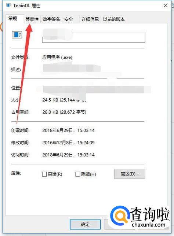174x236 pixels.
Task: Click the file name text field
Action: coord(94,37)
